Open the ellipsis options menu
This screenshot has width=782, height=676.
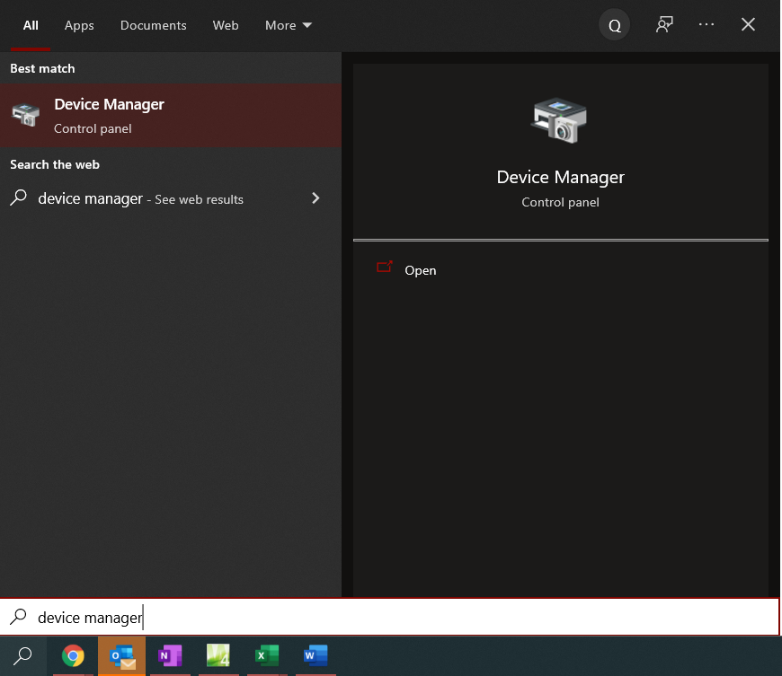(706, 25)
